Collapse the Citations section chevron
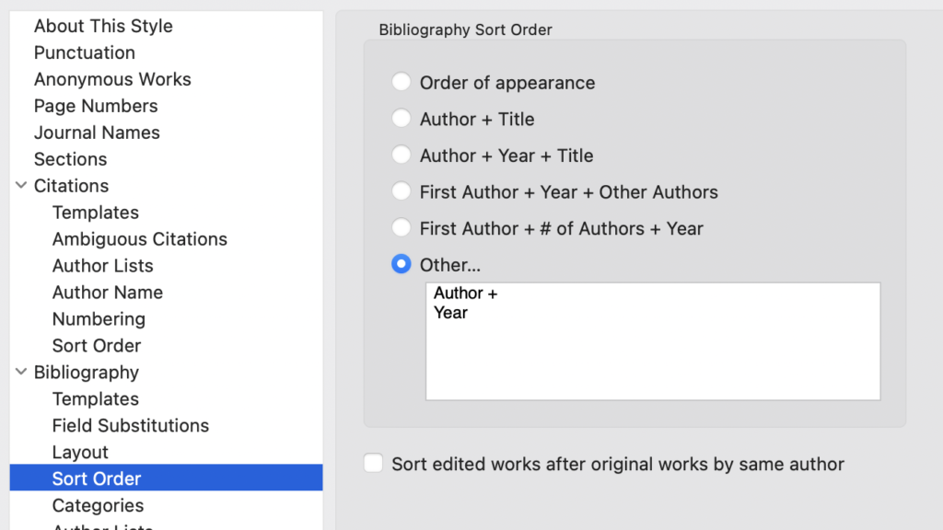The height and width of the screenshot is (530, 943). tap(21, 185)
